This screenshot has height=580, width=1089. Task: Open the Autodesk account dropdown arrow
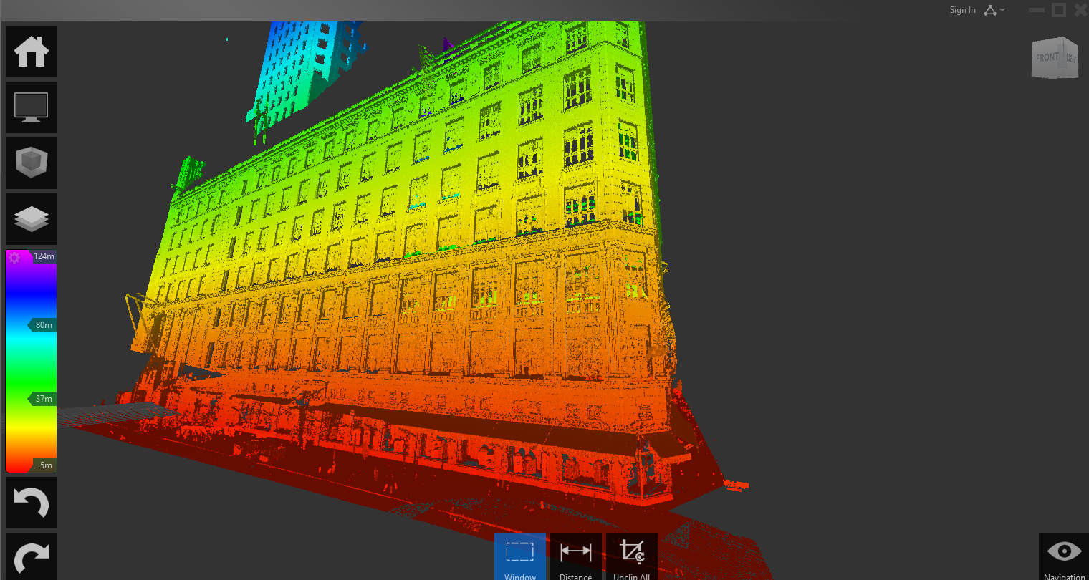coord(1000,9)
